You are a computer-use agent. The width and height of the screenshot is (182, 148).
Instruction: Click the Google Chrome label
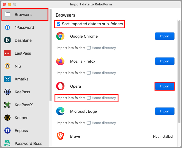tap(84, 36)
